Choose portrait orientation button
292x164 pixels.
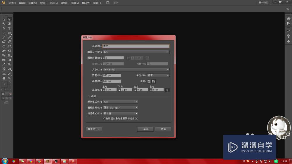[x=149, y=81]
